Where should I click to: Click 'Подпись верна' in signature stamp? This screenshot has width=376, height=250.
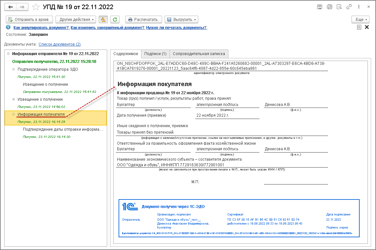point(337,228)
